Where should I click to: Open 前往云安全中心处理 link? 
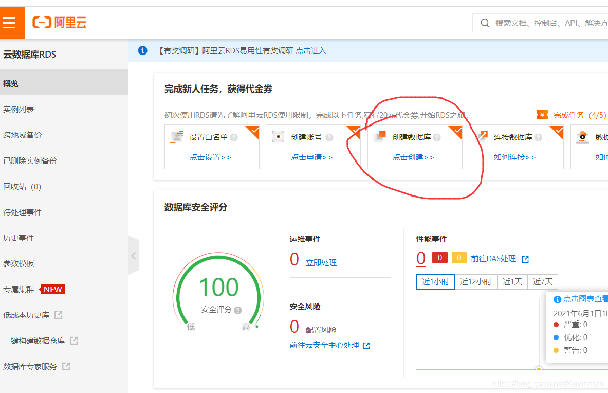tap(324, 345)
